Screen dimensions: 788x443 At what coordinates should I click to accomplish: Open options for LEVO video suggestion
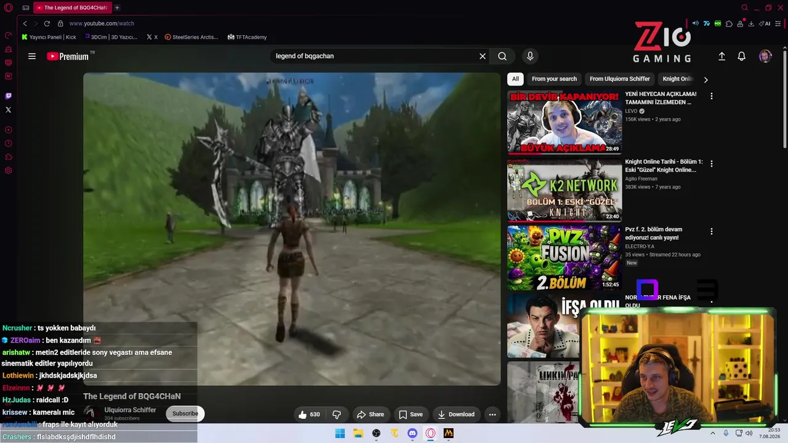click(712, 96)
